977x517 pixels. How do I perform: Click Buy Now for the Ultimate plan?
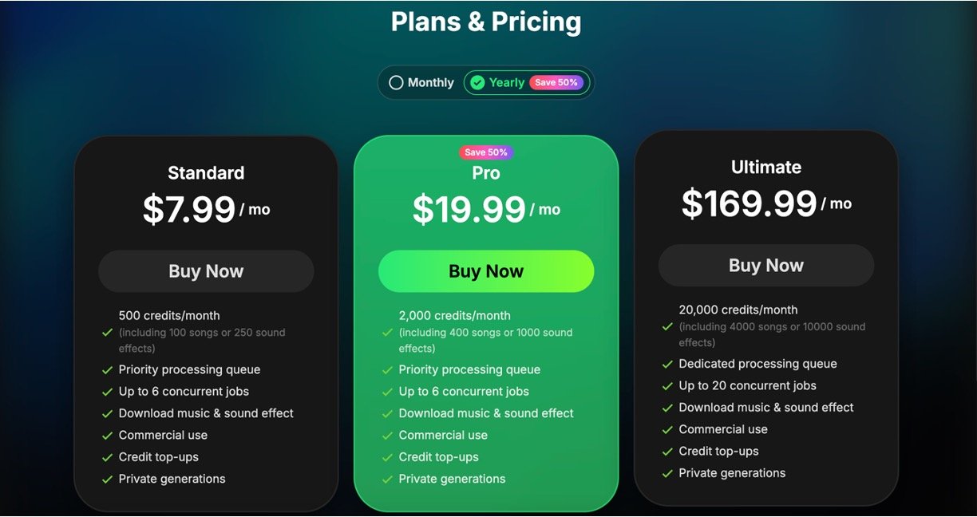[766, 266]
